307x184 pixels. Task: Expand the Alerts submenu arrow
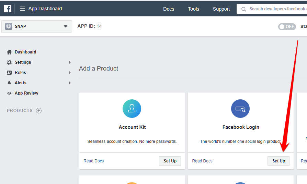pos(70,83)
